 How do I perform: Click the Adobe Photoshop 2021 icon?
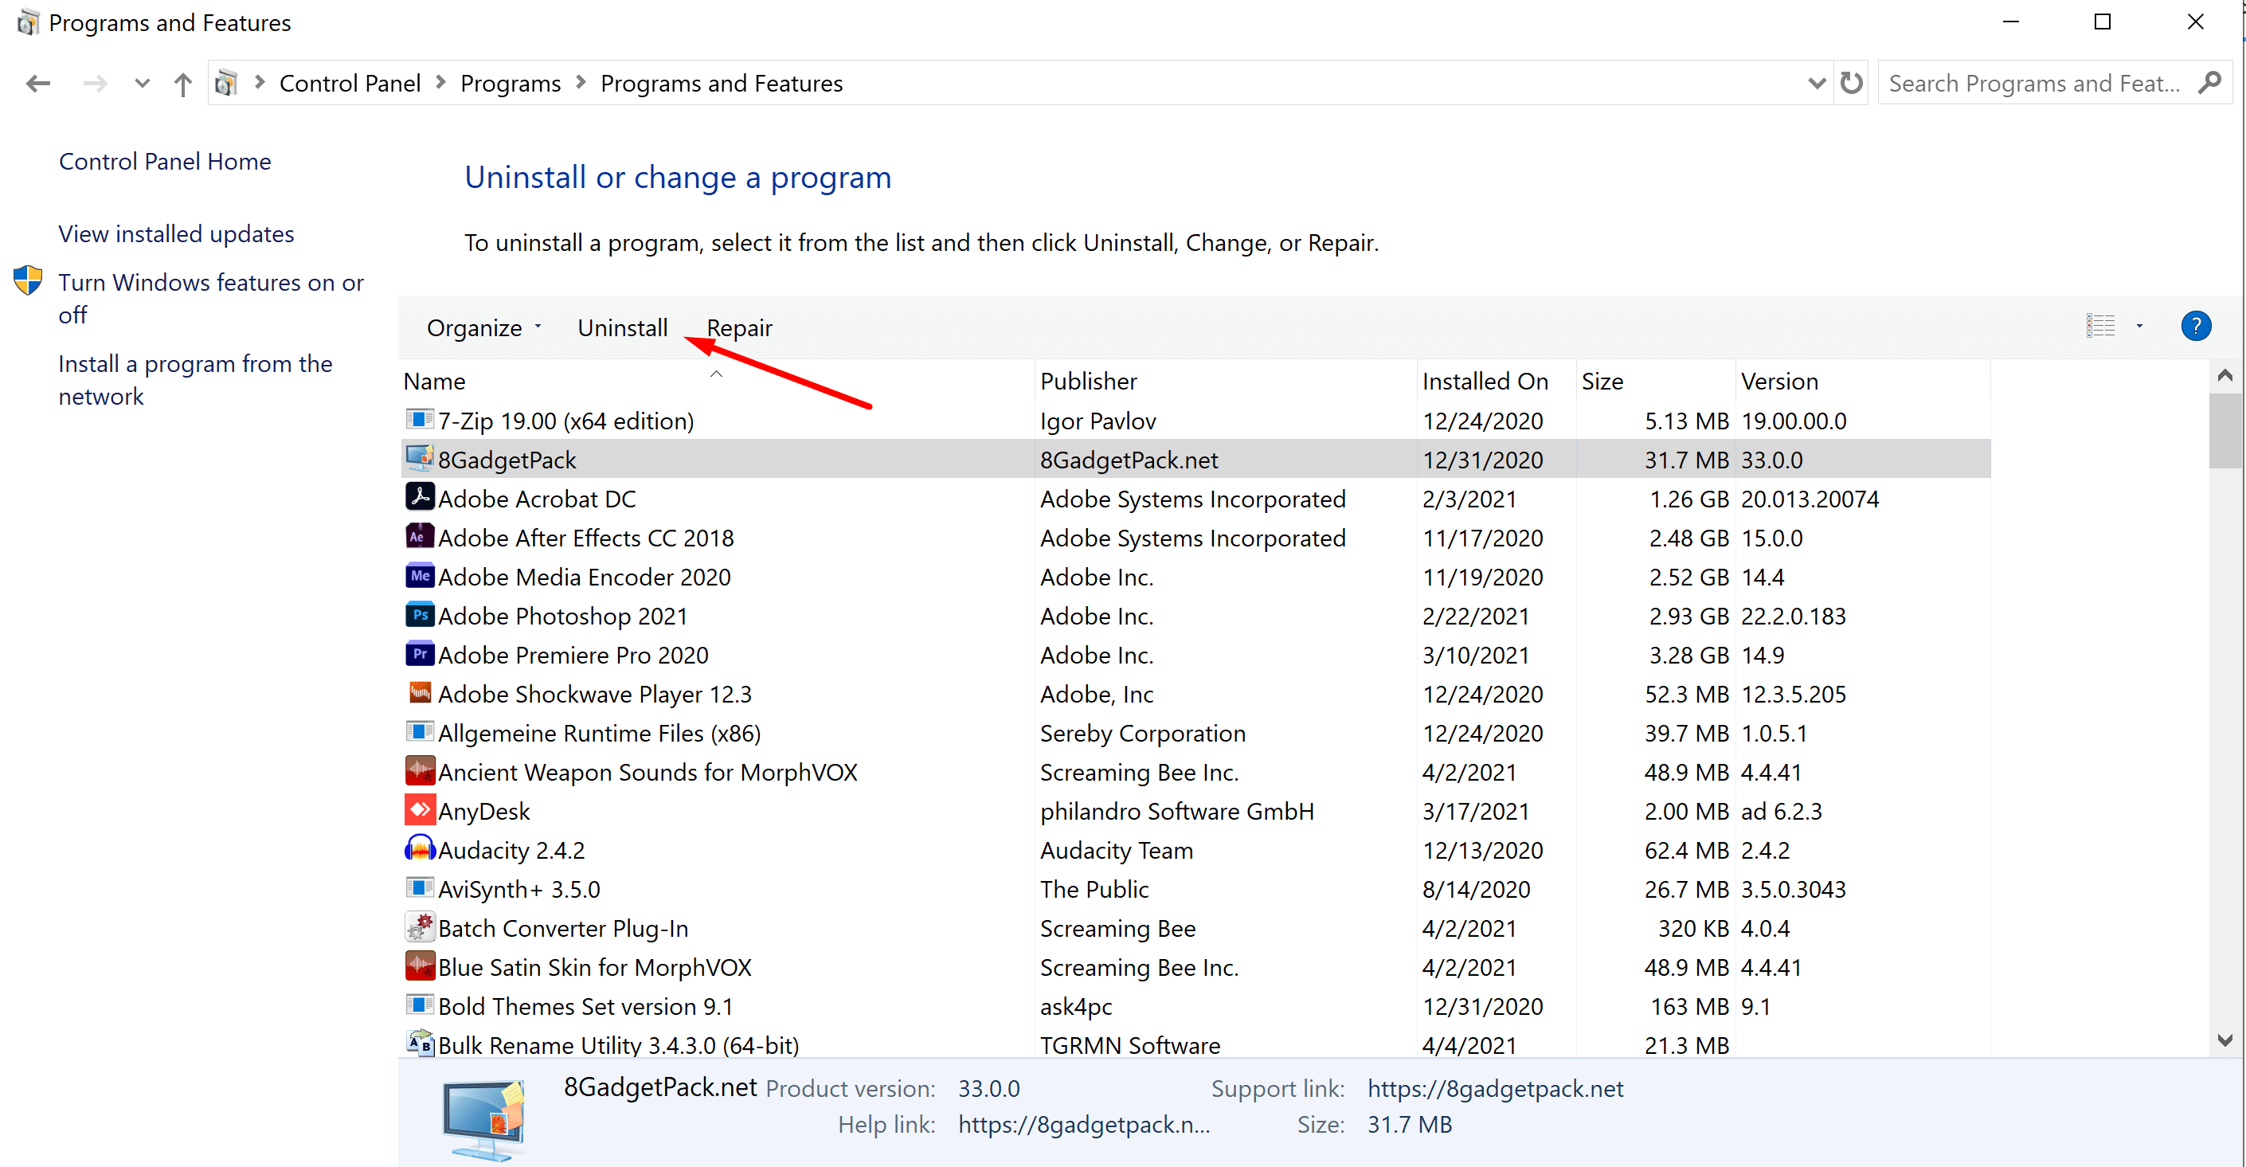(x=420, y=615)
